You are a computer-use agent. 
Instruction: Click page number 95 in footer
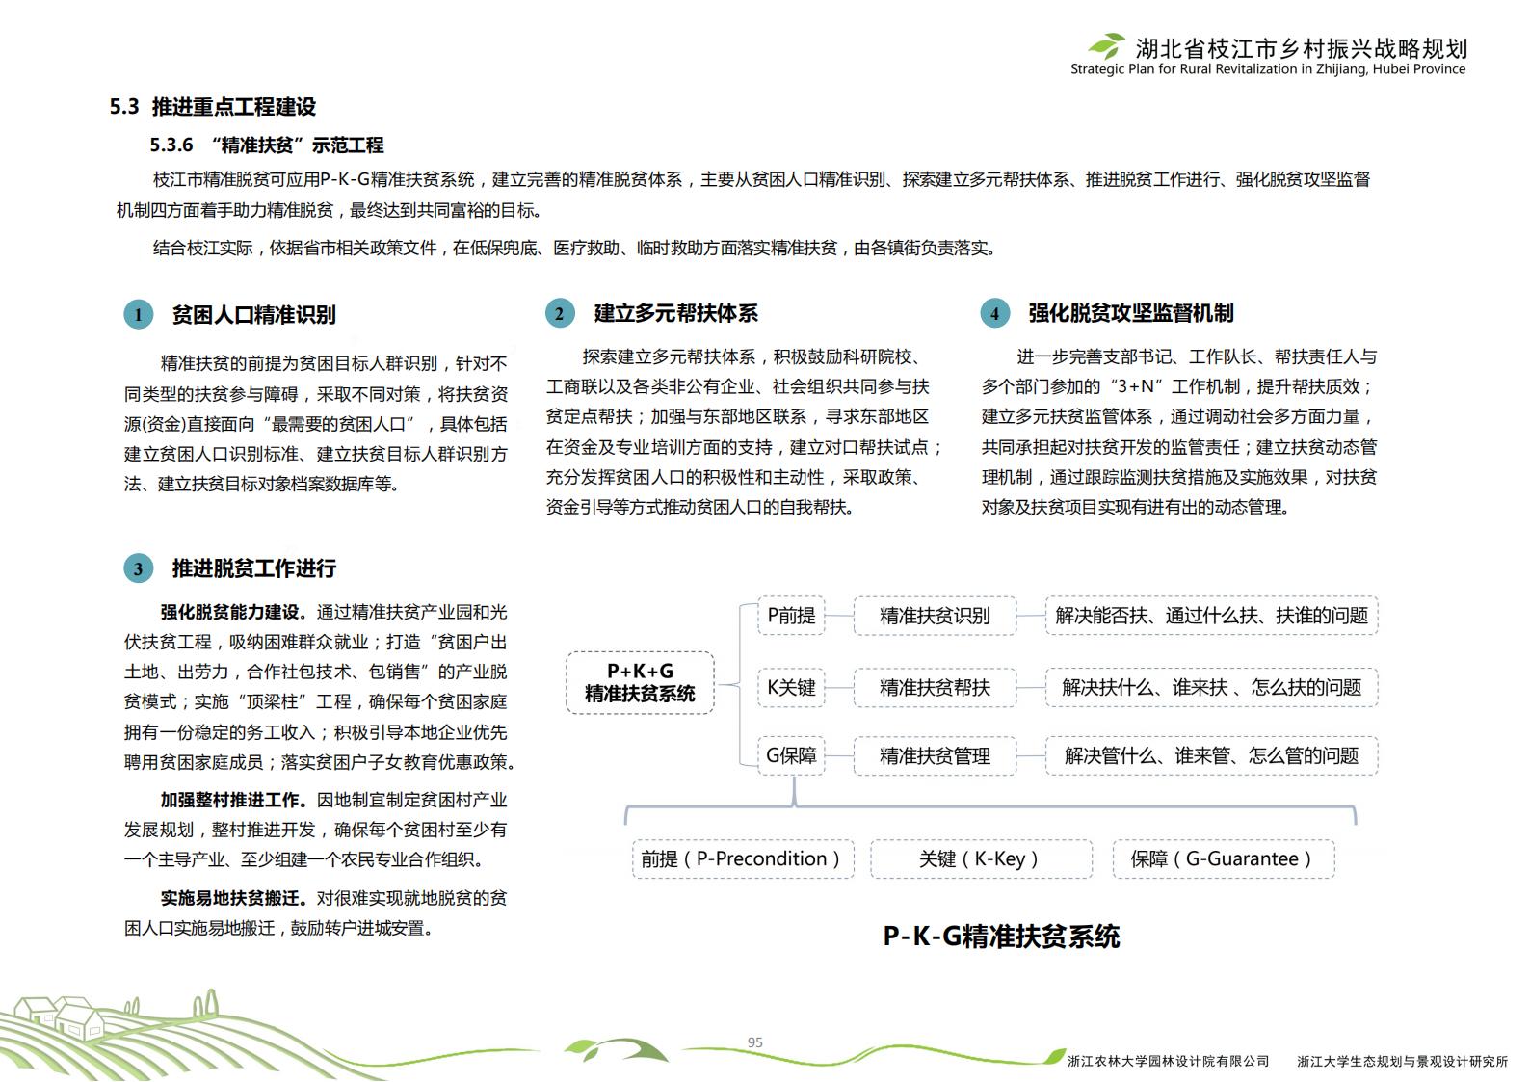[x=754, y=1042]
